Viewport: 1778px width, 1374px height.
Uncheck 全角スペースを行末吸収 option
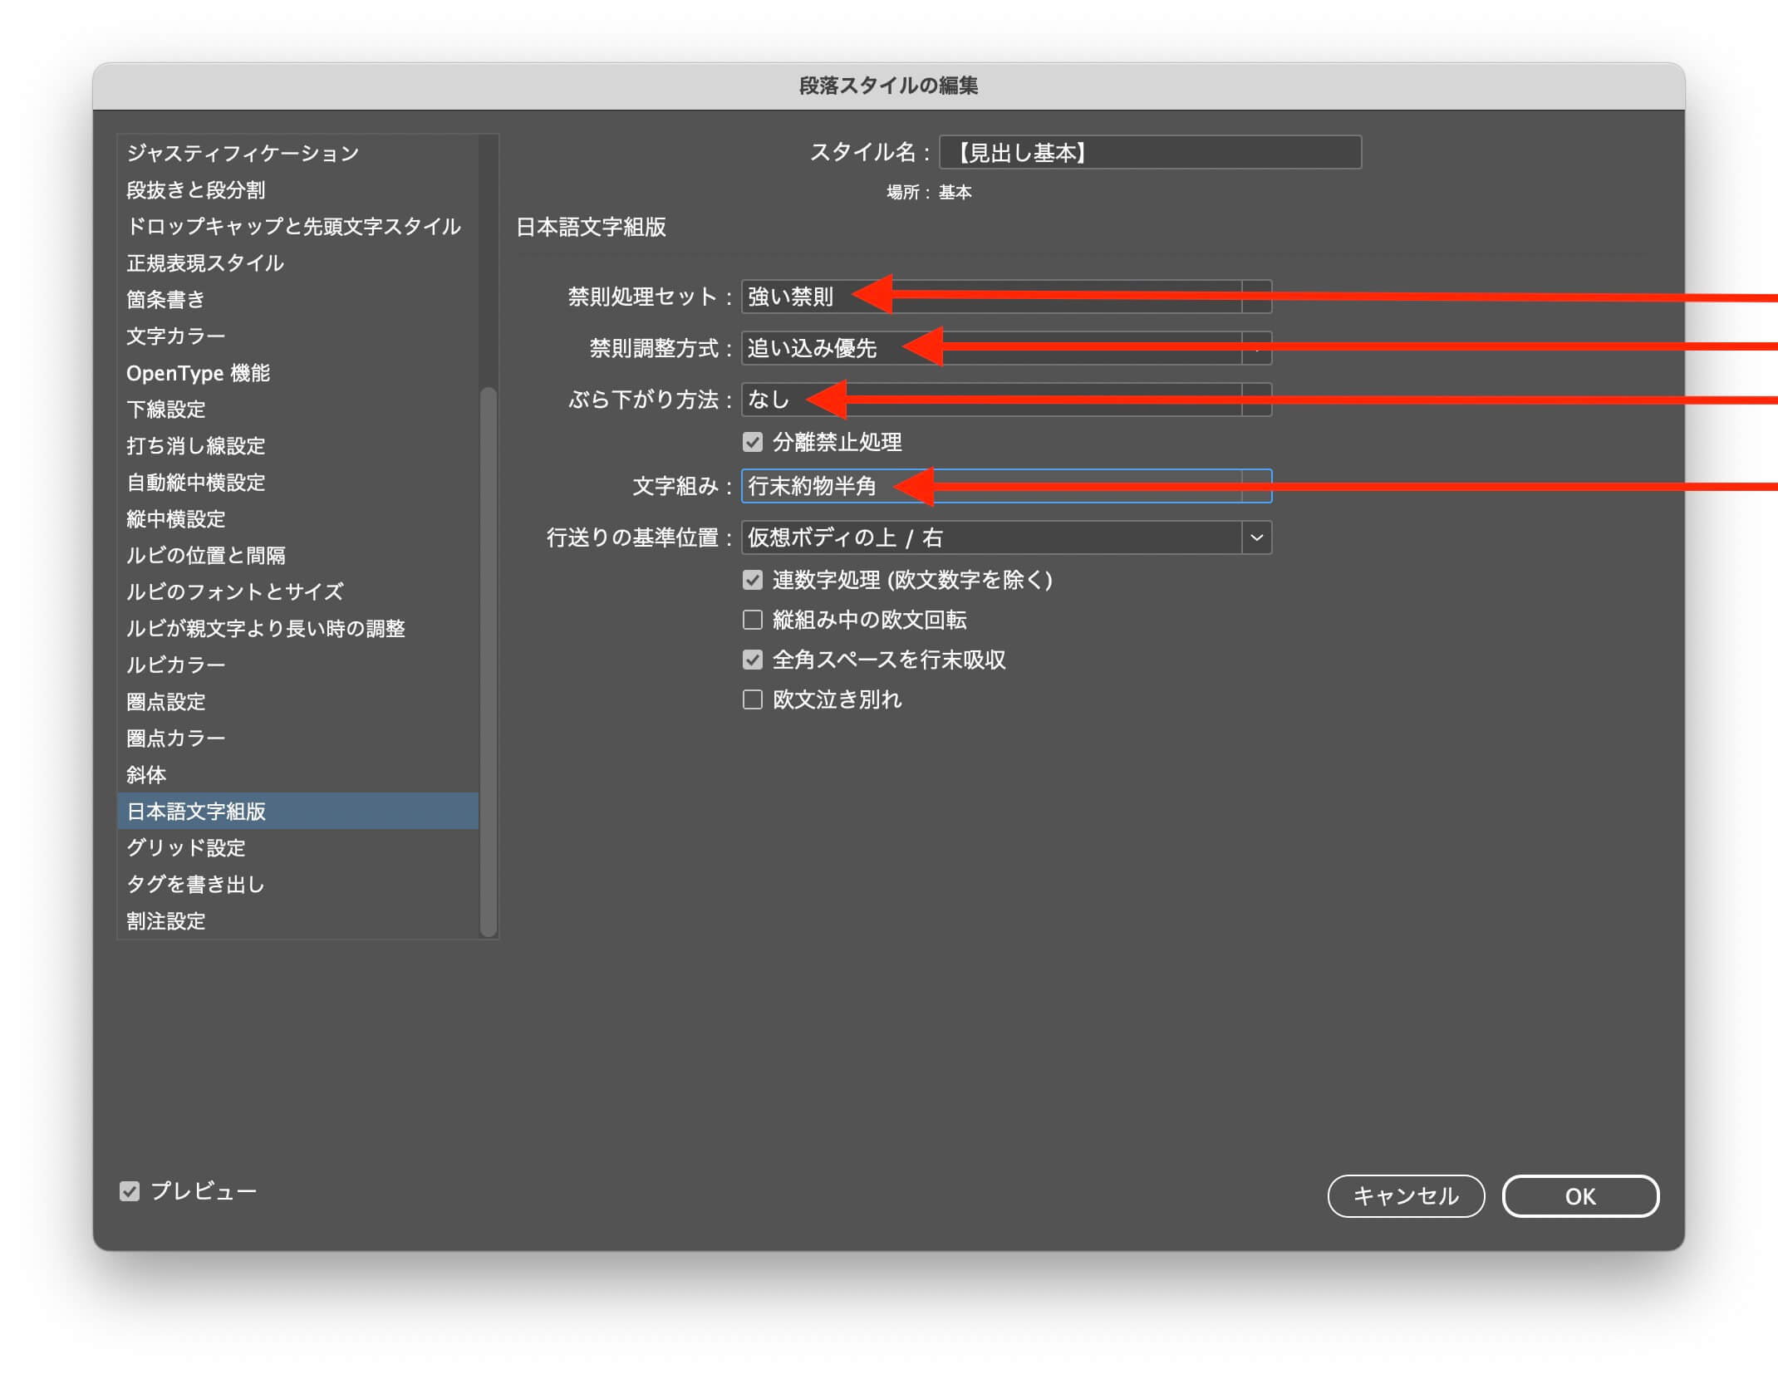point(752,660)
